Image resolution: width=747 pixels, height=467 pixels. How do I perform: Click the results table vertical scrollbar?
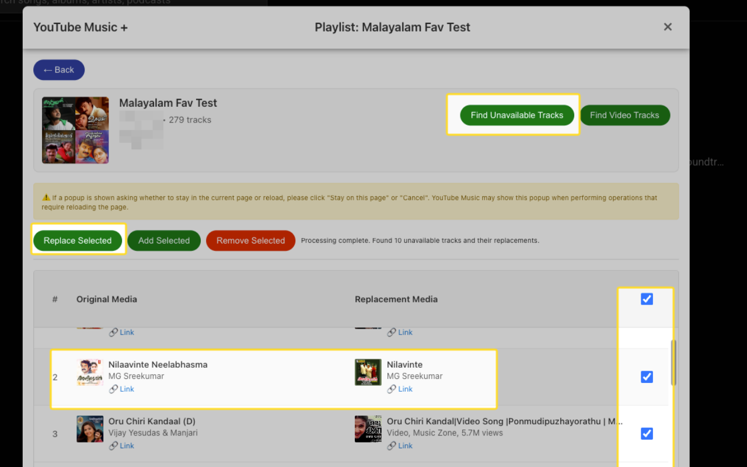click(x=673, y=363)
